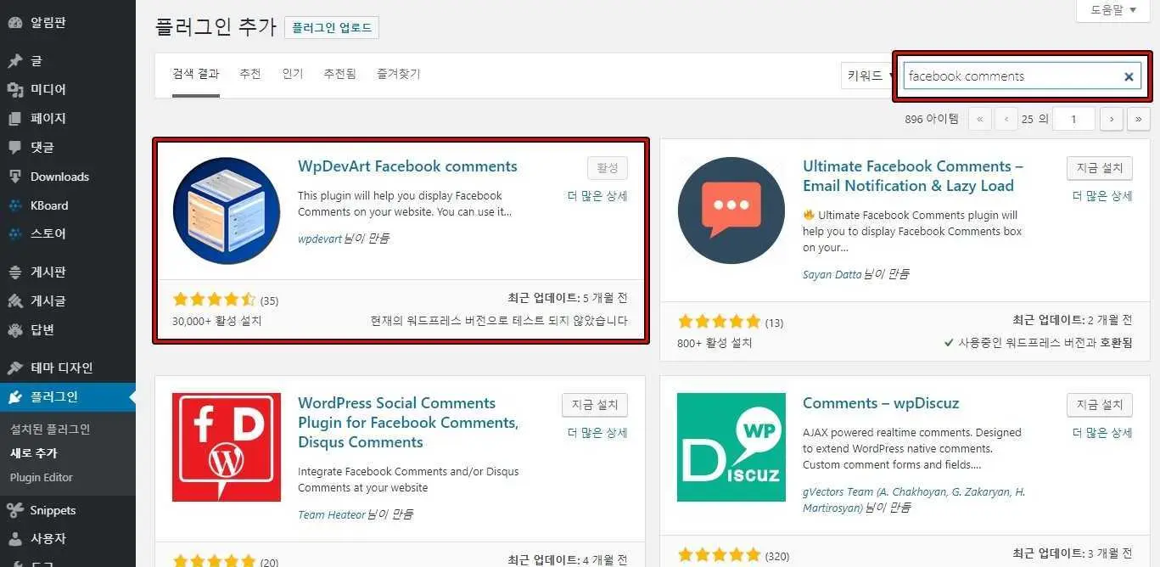The height and width of the screenshot is (567, 1160).
Task: Open 설치된 플러그인 submenu item
Action: (50, 429)
